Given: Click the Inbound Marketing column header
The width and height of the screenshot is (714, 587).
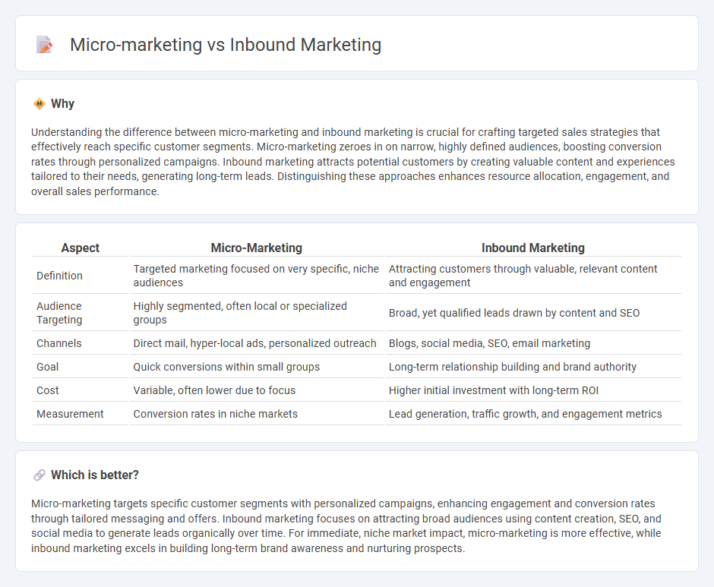Looking at the screenshot, I should coord(533,248).
